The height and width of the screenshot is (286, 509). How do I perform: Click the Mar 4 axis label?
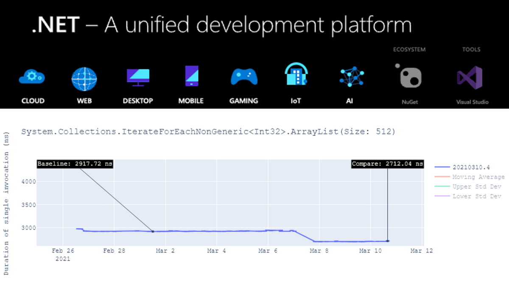(x=217, y=251)
